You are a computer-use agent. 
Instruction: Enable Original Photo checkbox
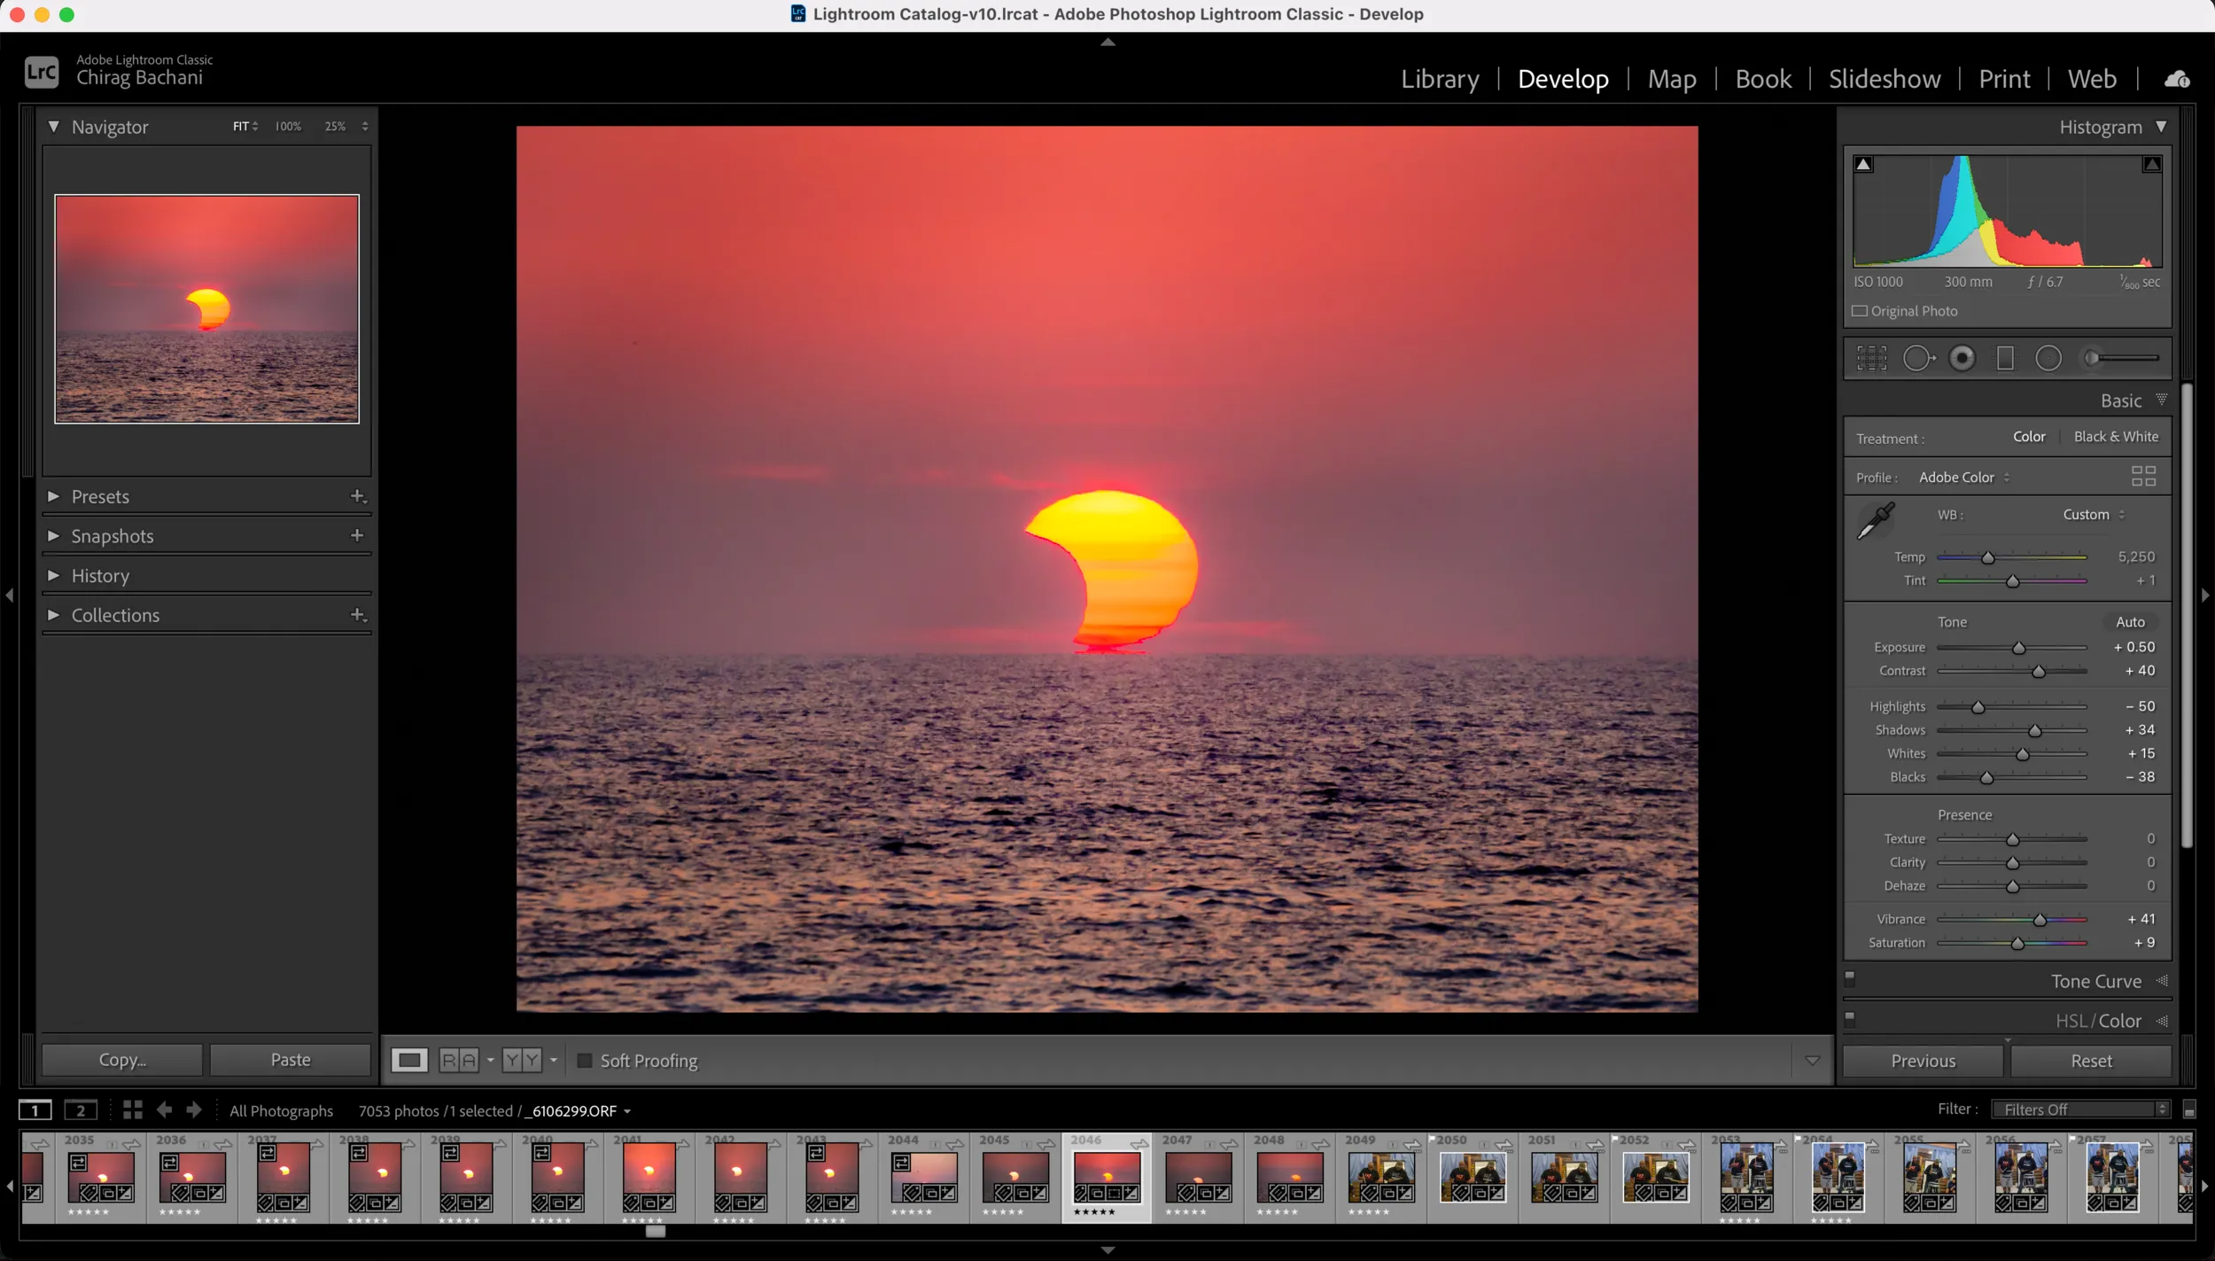pos(1860,311)
